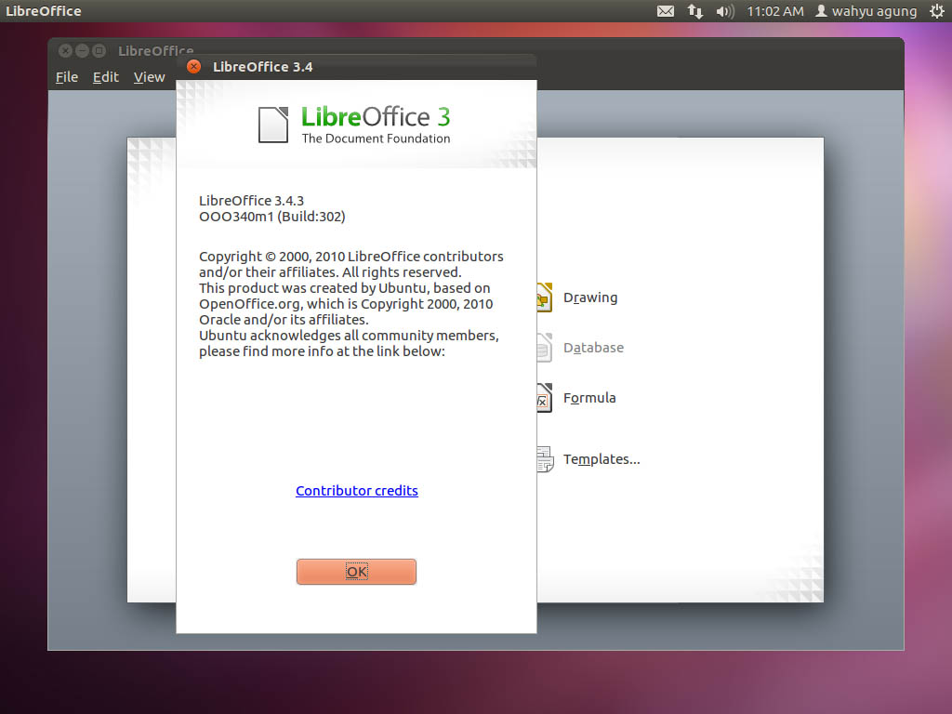Image resolution: width=952 pixels, height=714 pixels.
Task: Open the wahyu agung user menu
Action: pos(866,11)
